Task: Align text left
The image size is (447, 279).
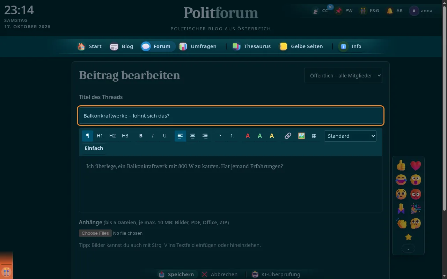Action: tap(180, 136)
